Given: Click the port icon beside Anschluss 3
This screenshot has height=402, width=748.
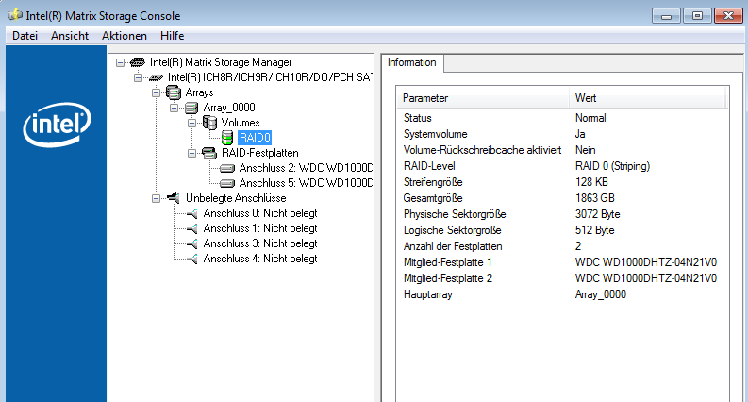Looking at the screenshot, I should (191, 244).
